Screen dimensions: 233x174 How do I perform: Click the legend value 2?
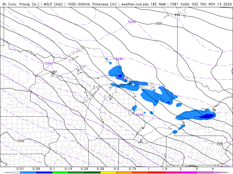(x=181, y=169)
